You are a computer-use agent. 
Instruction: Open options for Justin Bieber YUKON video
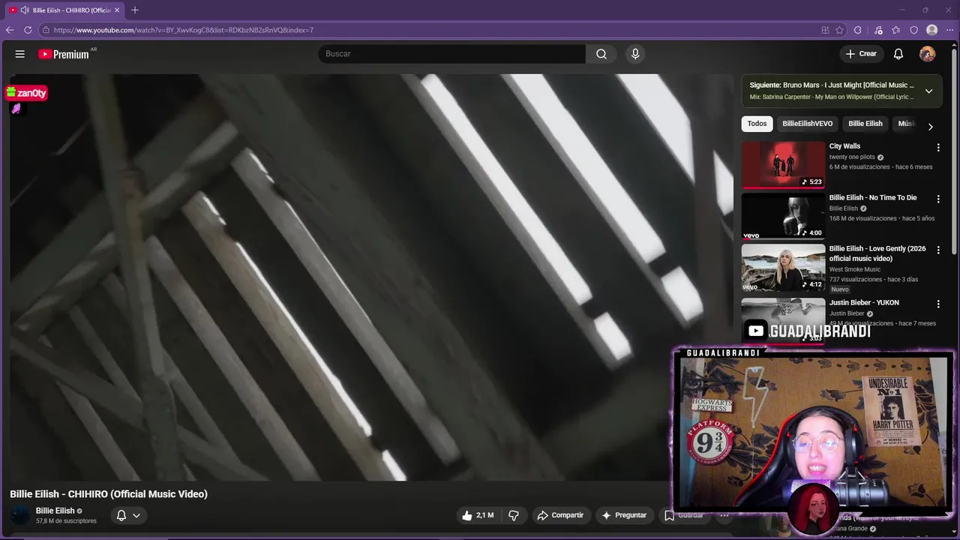(937, 304)
